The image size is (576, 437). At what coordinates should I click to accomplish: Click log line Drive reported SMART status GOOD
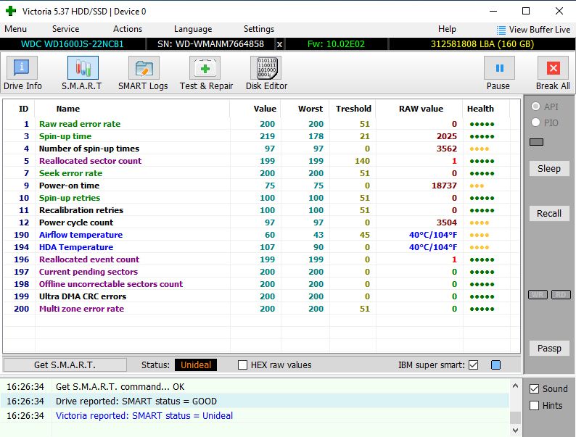(136, 401)
